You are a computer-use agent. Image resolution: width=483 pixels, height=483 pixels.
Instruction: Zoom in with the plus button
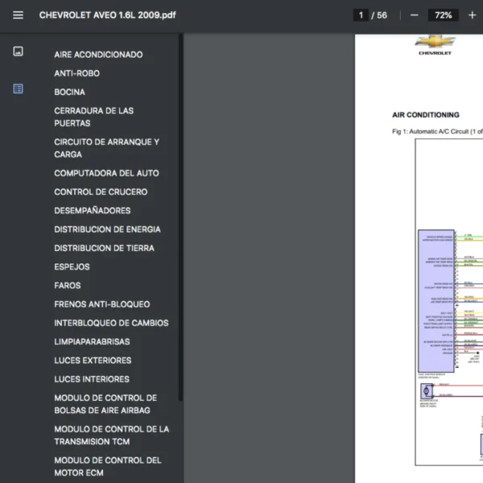pyautogui.click(x=472, y=15)
